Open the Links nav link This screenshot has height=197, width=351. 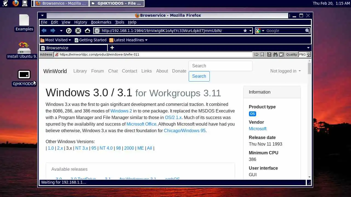(146, 71)
